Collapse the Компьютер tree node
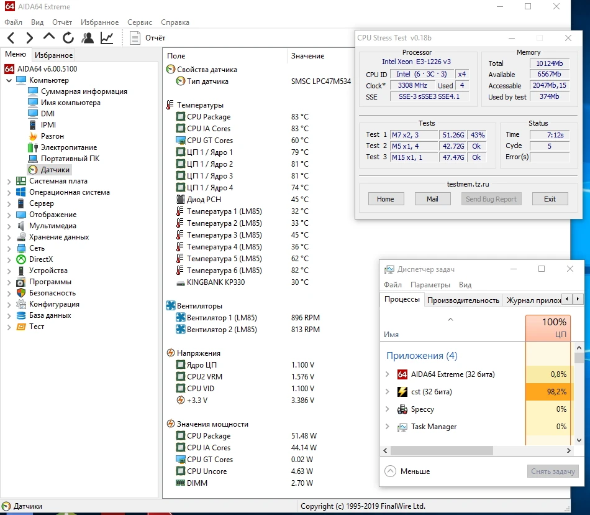590x515 pixels. (x=9, y=80)
